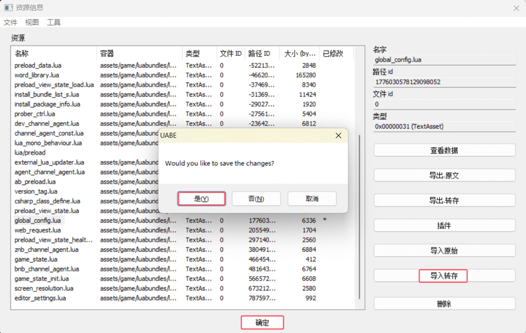The height and width of the screenshot is (333, 526).
Task: Close the UABE save dialog
Action: [x=338, y=136]
